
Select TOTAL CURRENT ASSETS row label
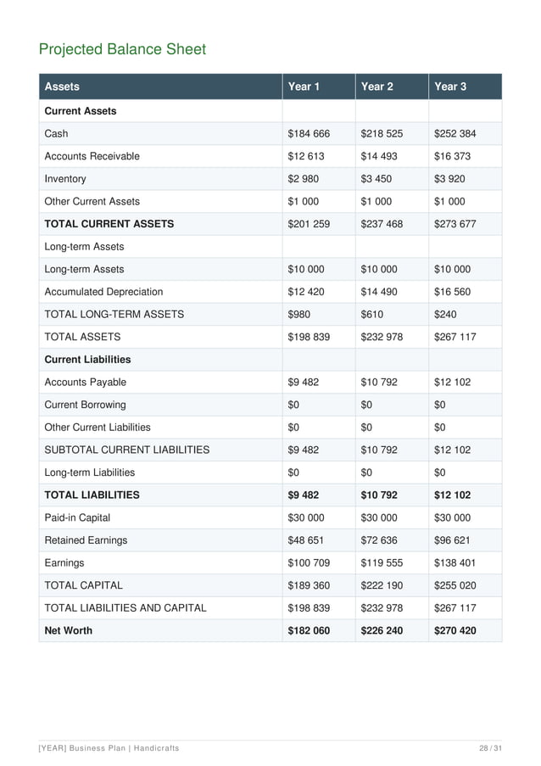pyautogui.click(x=109, y=224)
